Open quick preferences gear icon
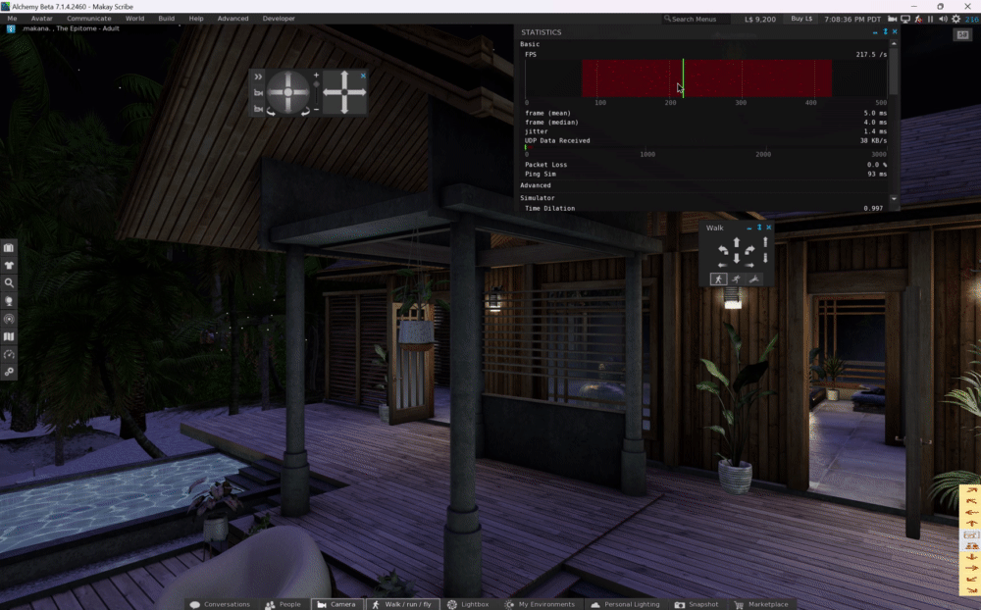This screenshot has width=981, height=610. (955, 19)
